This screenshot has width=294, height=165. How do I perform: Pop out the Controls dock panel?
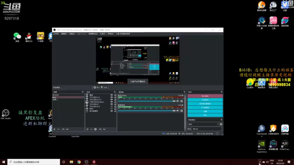coord(222,92)
